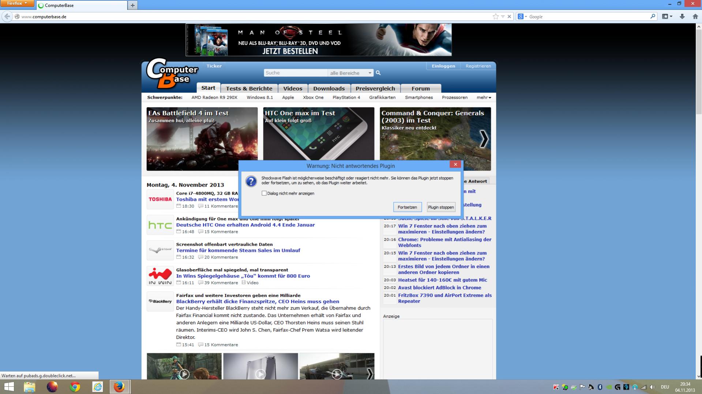
Task: Open the Bluetooth tray icon
Action: tap(600, 387)
